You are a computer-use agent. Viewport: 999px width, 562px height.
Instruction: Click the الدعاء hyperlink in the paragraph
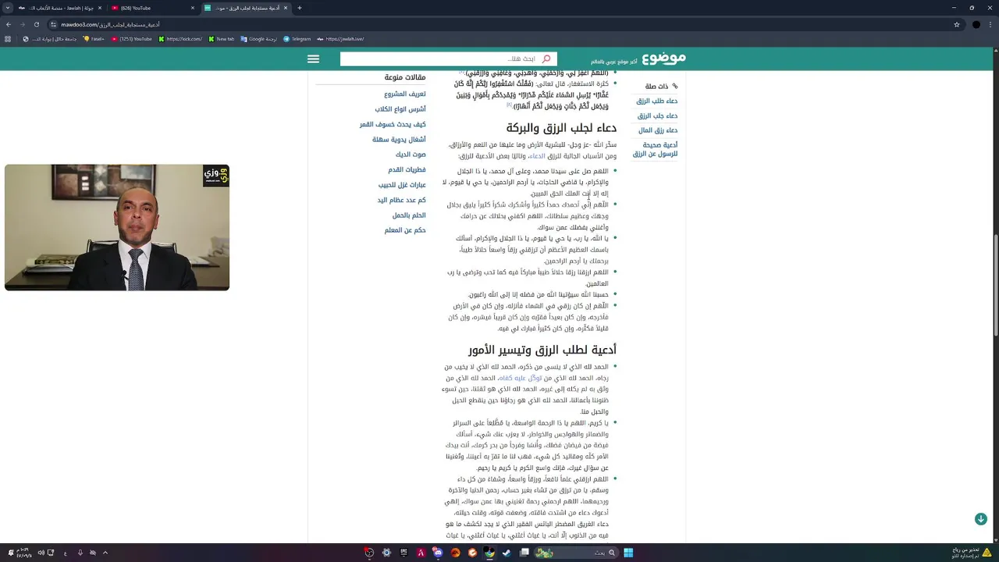(537, 156)
